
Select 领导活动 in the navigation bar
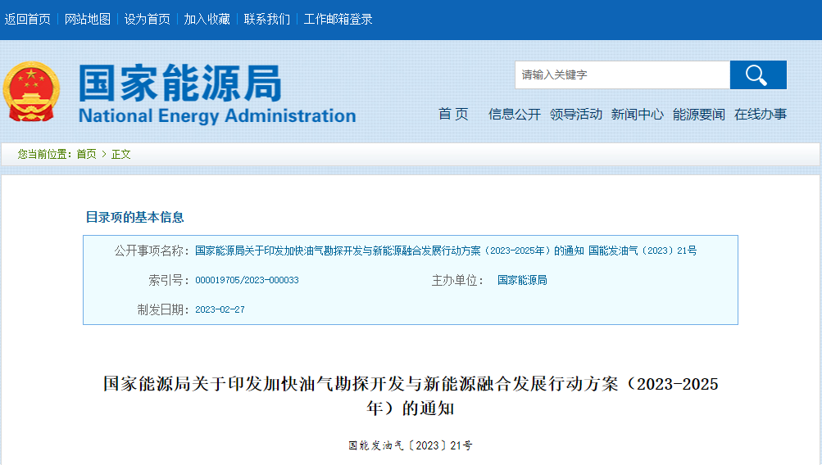(x=576, y=115)
